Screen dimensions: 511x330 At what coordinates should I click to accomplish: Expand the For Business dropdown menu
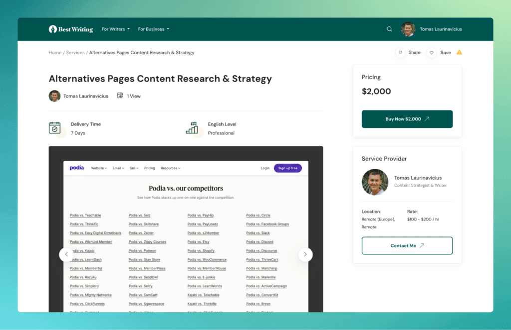tap(154, 29)
